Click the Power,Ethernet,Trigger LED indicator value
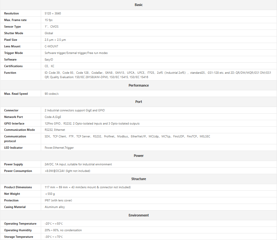 pos(60,148)
